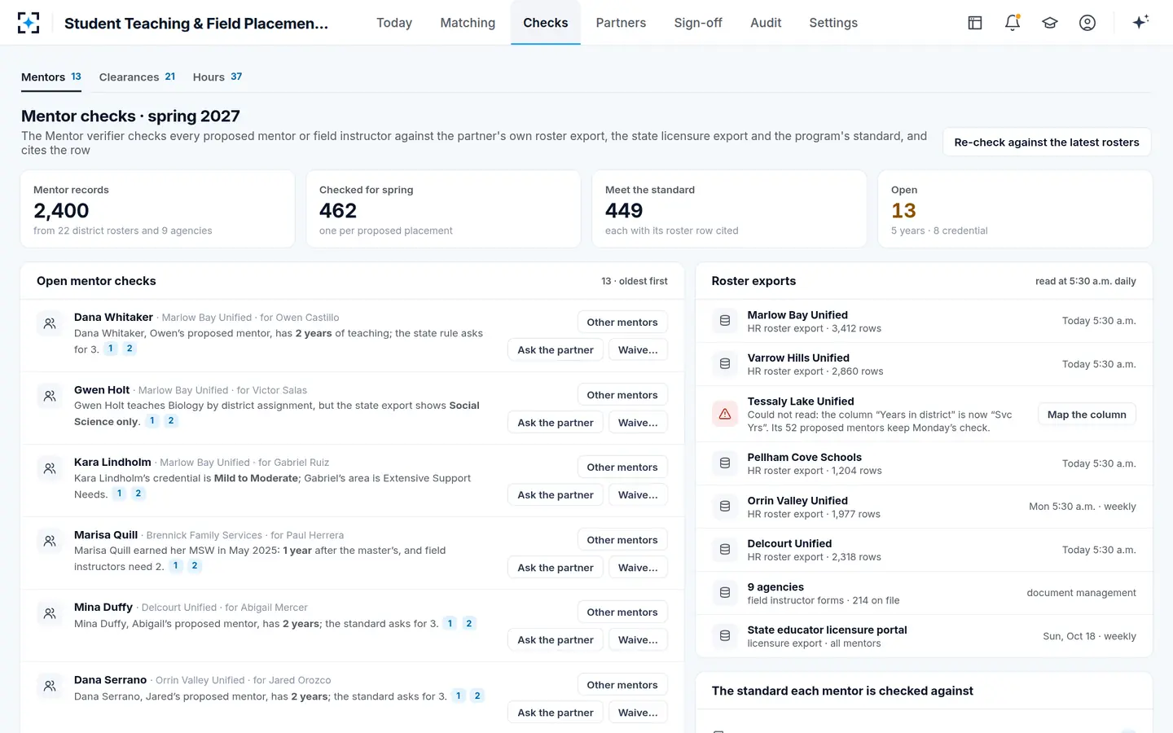Open the sparkle assistant icon
The image size is (1173, 733).
coord(1140,22)
